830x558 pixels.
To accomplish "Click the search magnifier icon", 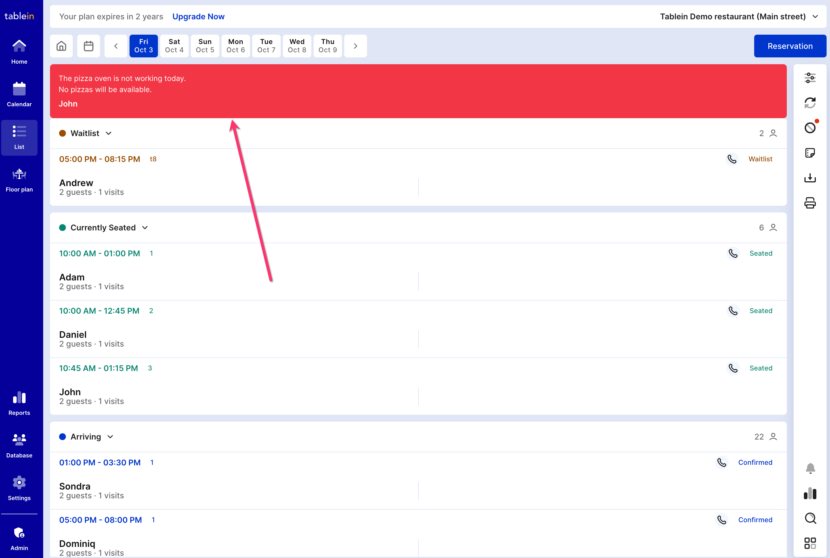I will point(810,518).
